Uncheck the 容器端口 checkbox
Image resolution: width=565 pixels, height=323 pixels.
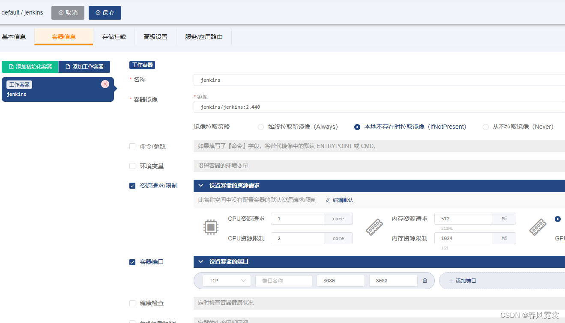(132, 262)
